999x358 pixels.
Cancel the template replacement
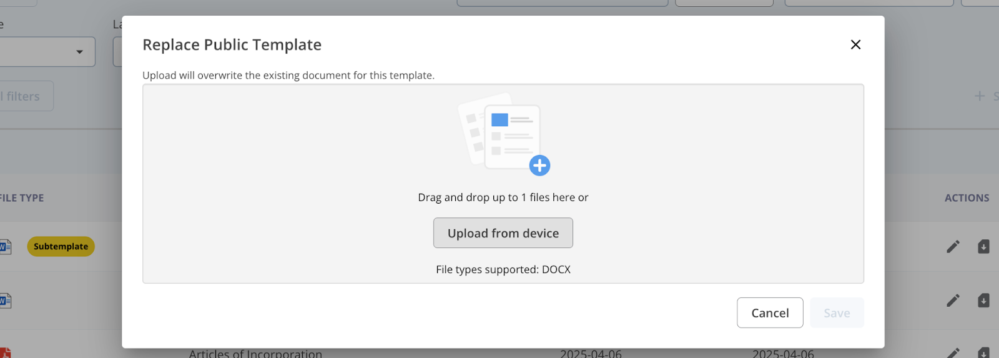point(770,313)
